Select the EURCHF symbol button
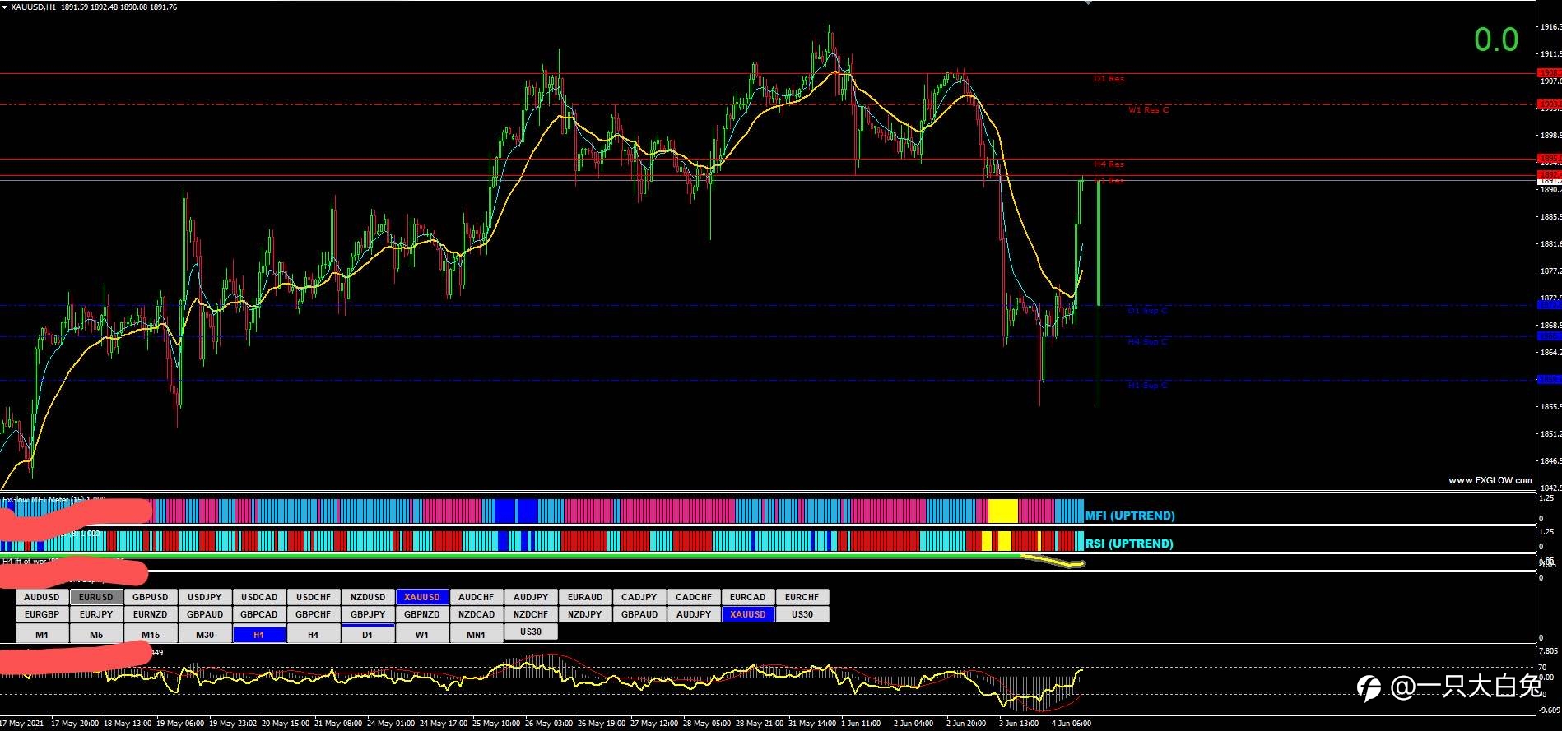 (802, 597)
